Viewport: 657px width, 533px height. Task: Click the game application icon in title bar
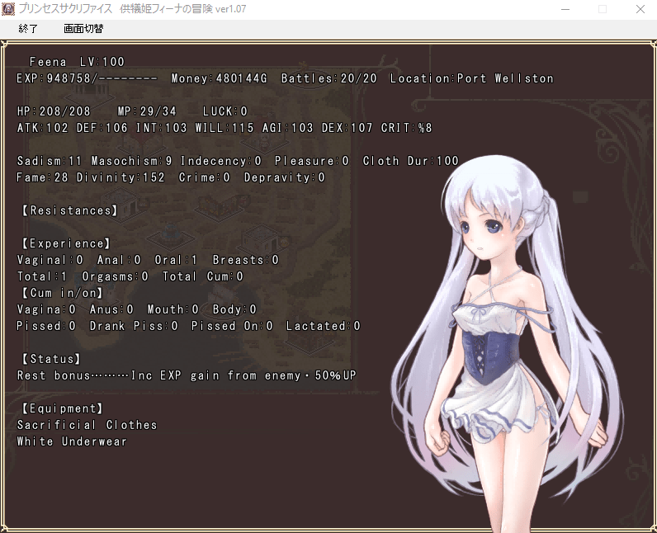tap(9, 8)
